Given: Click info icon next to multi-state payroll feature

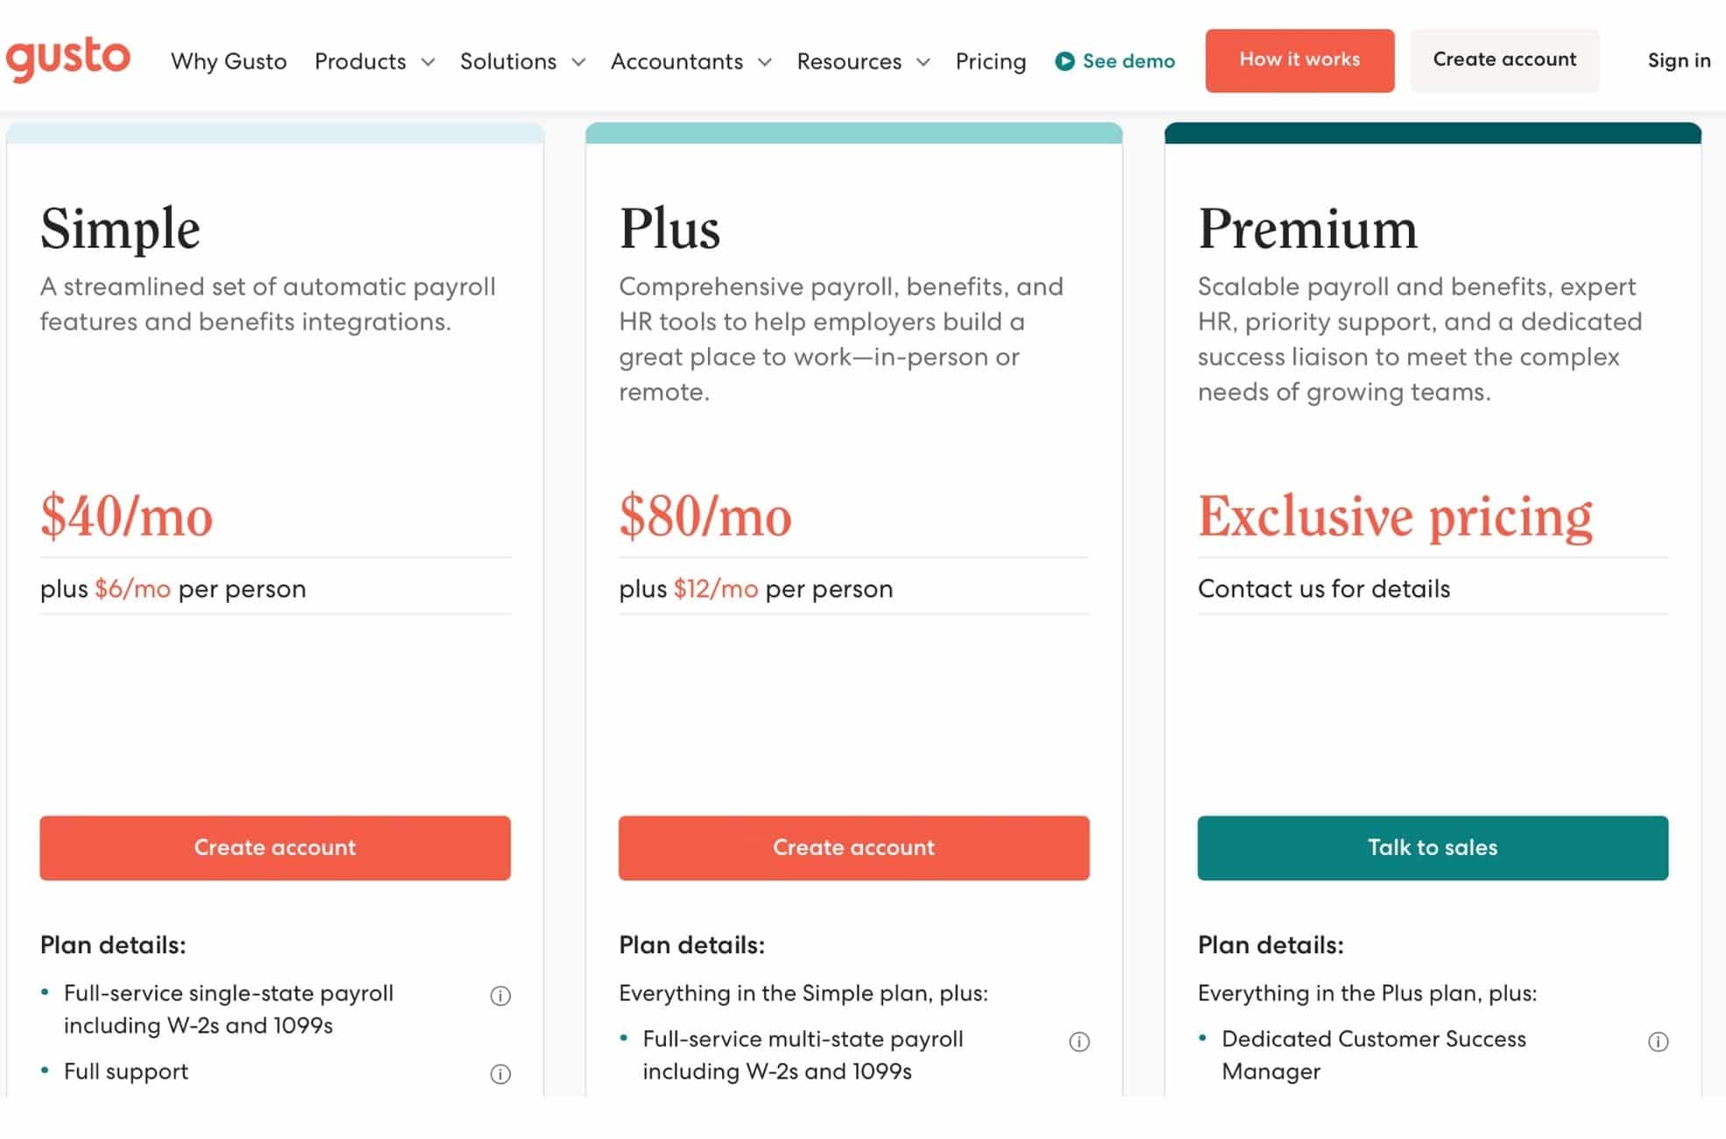Looking at the screenshot, I should (1080, 1042).
